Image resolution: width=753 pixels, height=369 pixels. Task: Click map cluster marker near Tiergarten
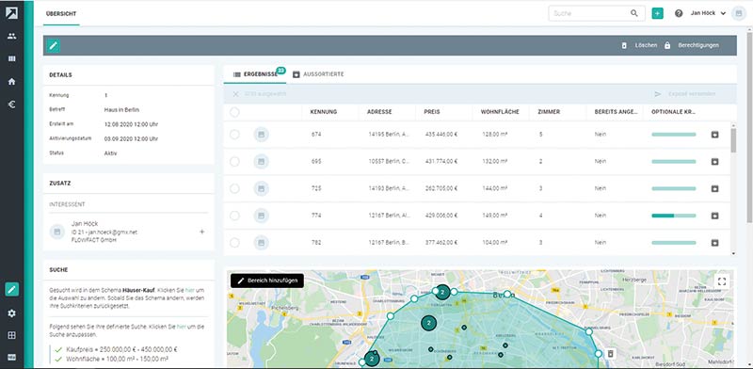coord(442,292)
